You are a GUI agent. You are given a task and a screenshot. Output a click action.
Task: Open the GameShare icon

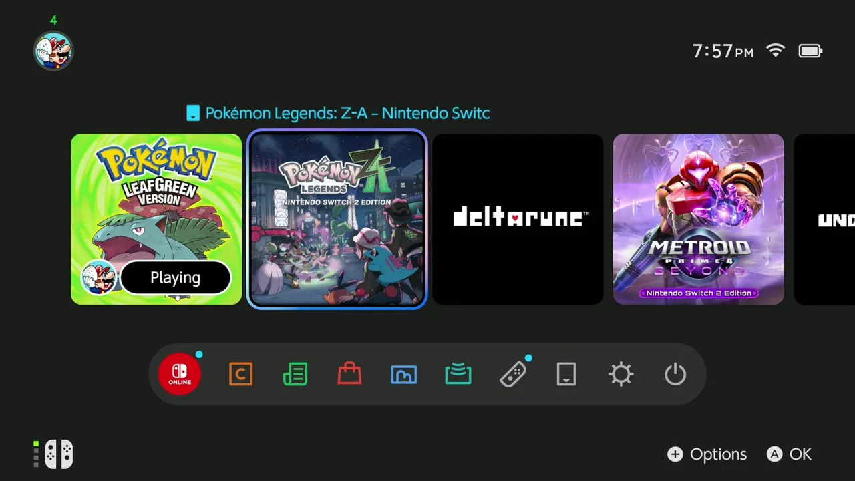pos(458,374)
